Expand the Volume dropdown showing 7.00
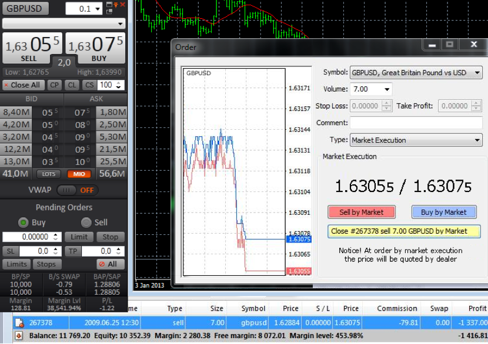 coord(386,89)
